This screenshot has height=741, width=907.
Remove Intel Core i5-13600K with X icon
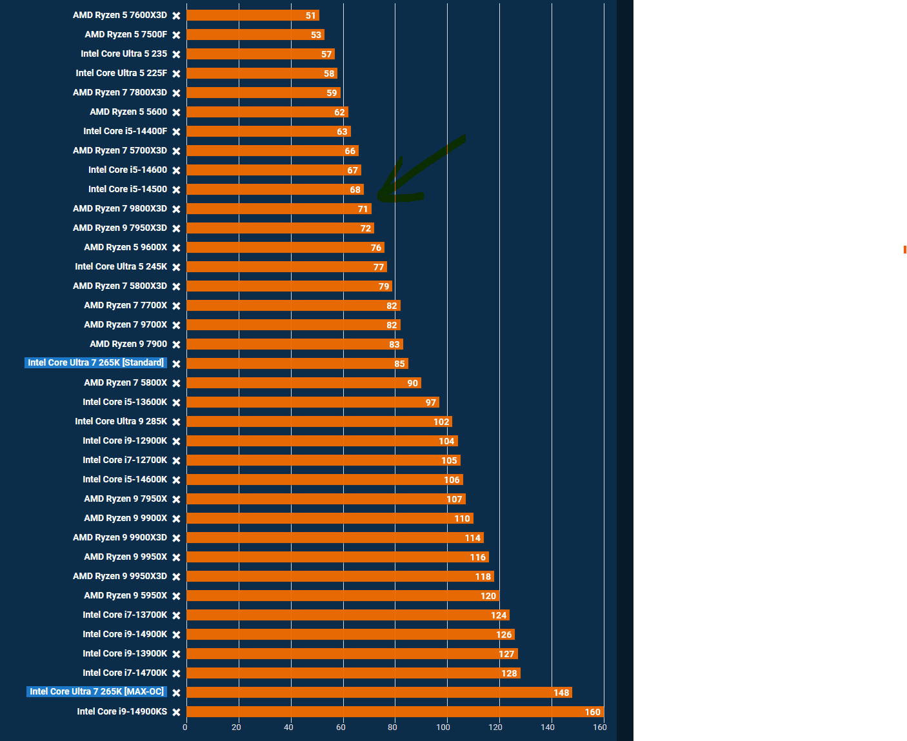coord(176,402)
